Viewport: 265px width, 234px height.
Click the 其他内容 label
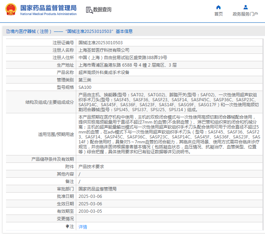(65, 174)
